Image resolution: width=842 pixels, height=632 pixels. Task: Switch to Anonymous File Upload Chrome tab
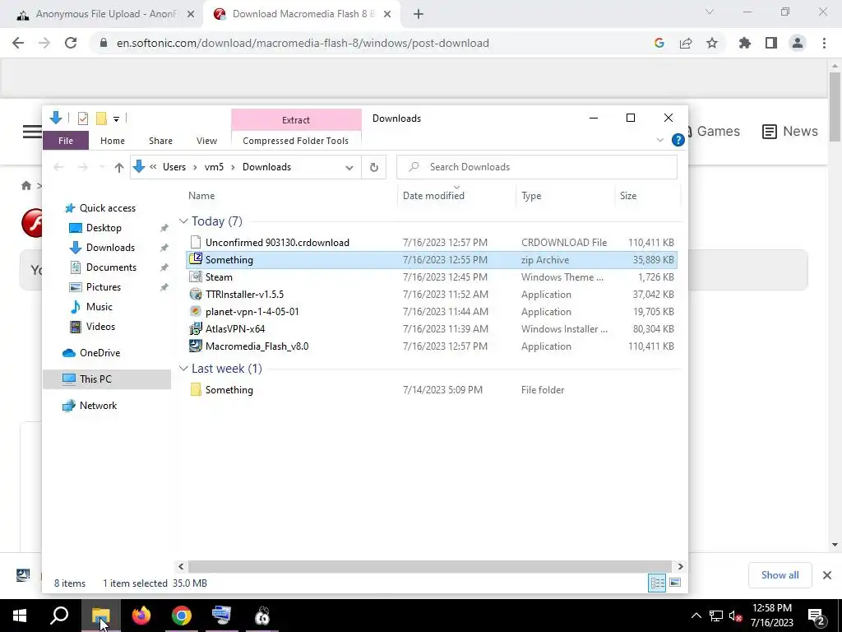click(106, 14)
